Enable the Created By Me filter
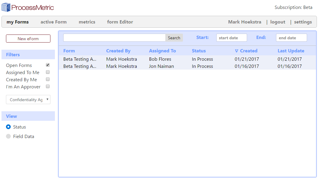319x180 pixels. pyautogui.click(x=48, y=79)
